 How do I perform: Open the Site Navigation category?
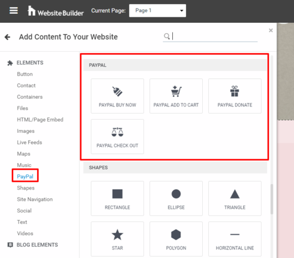[35, 200]
